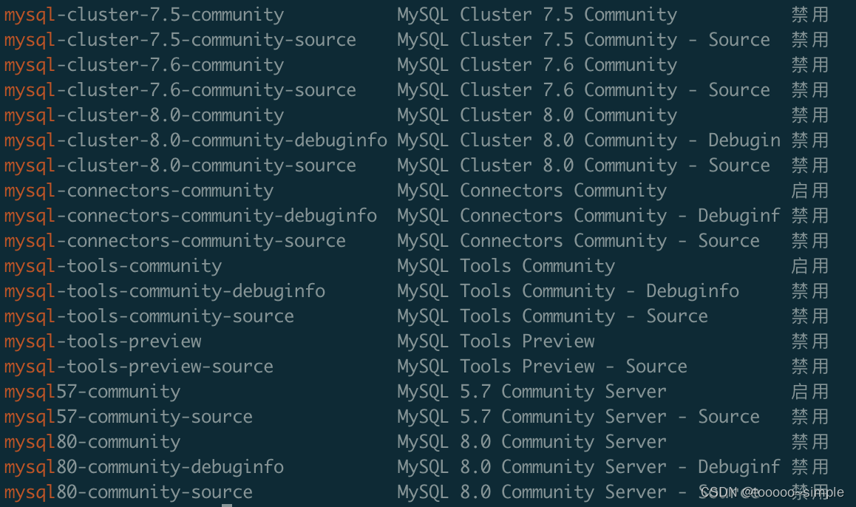The height and width of the screenshot is (507, 856).
Task: Click 禁用 status of mysql-tools-preview
Action: pyautogui.click(x=810, y=341)
